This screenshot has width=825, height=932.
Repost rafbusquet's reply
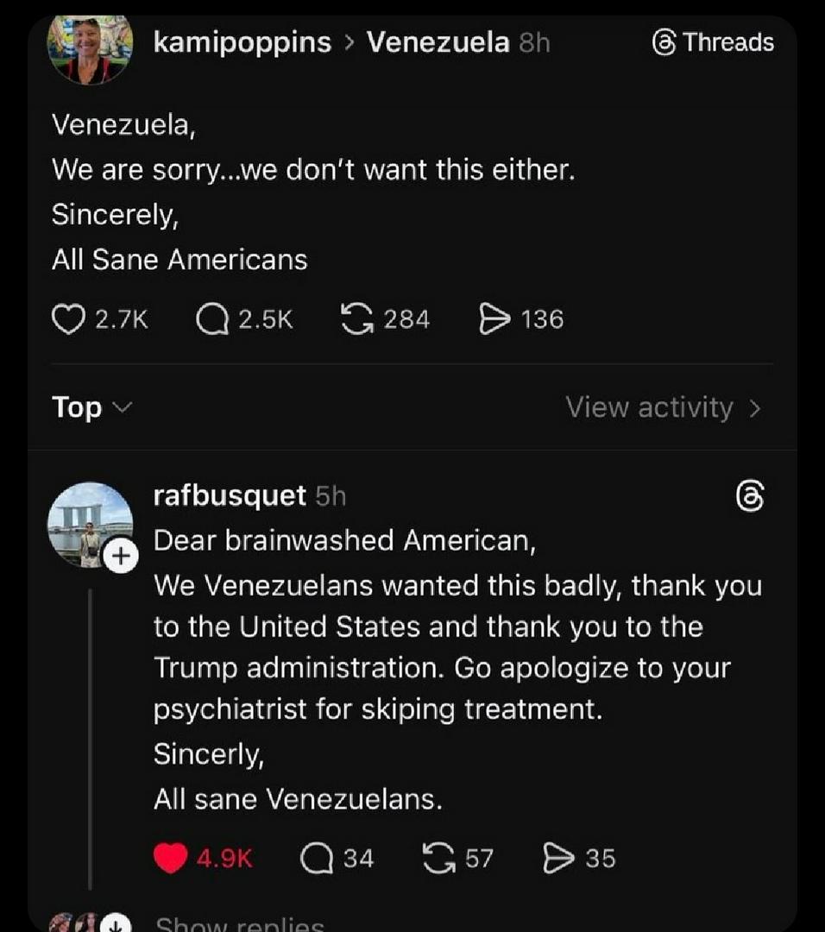point(439,858)
